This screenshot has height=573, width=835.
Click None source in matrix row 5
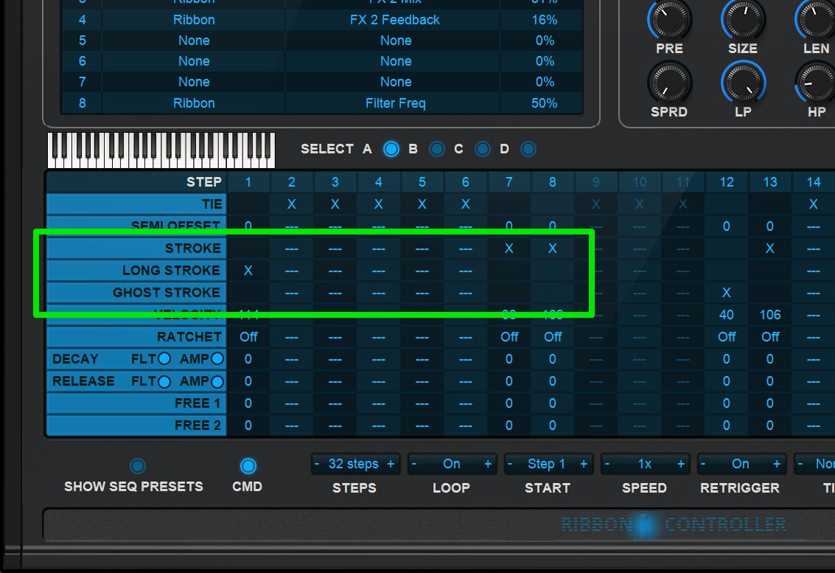click(x=194, y=41)
